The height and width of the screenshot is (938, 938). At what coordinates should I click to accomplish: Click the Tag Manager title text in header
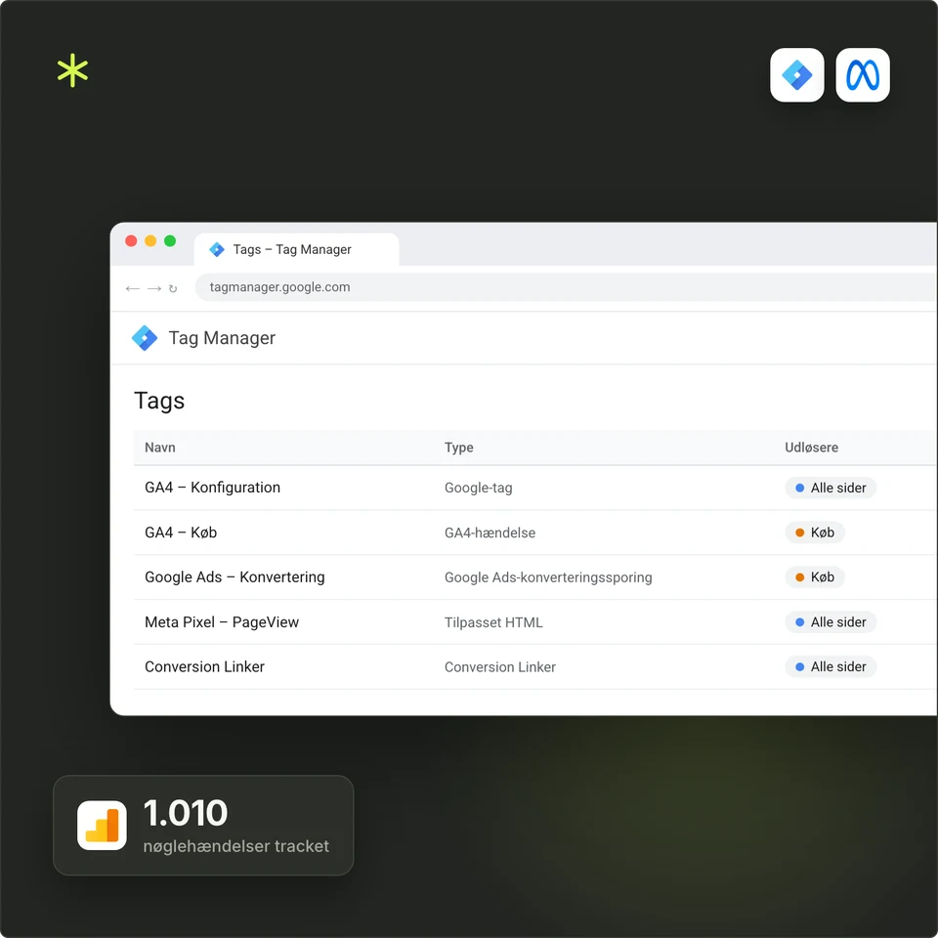pos(222,338)
